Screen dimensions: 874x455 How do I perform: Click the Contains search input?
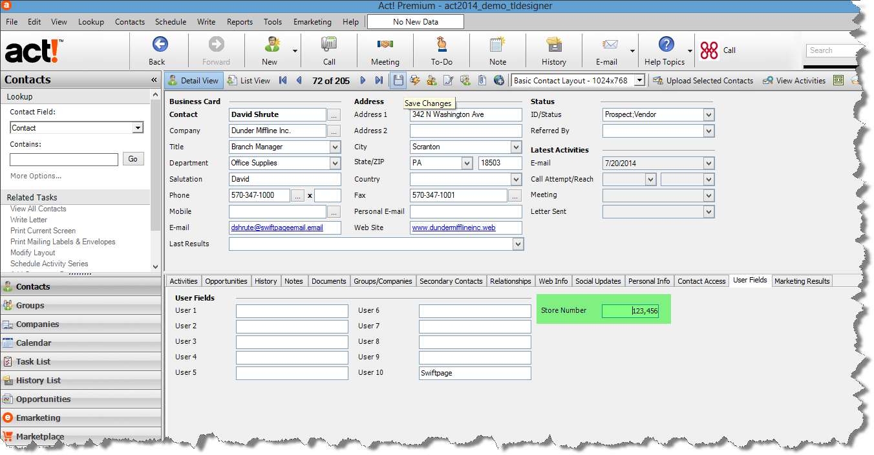pyautogui.click(x=64, y=159)
